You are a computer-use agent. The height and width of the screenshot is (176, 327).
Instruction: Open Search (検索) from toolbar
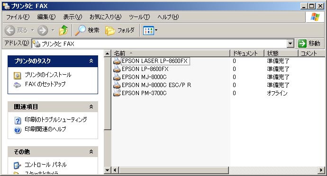point(87,30)
